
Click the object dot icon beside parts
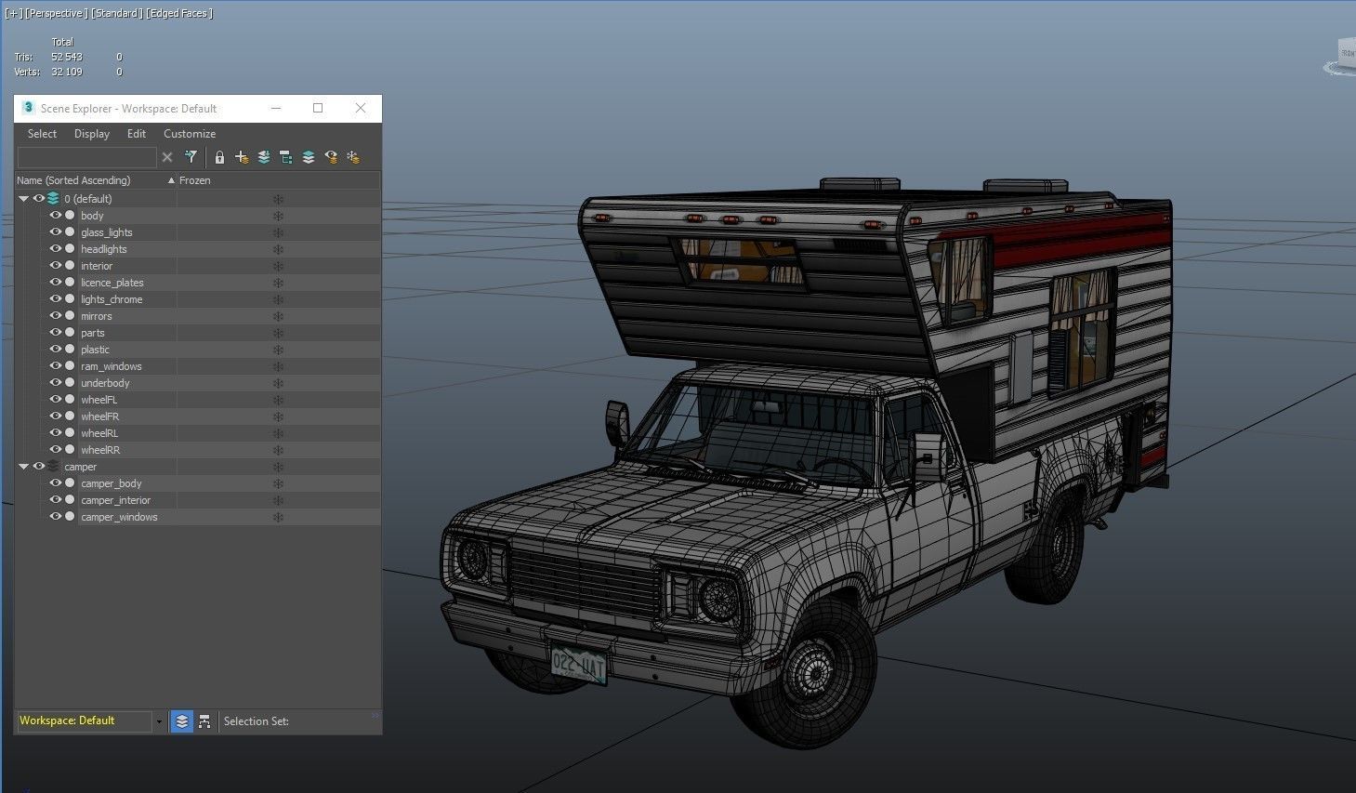(x=70, y=333)
